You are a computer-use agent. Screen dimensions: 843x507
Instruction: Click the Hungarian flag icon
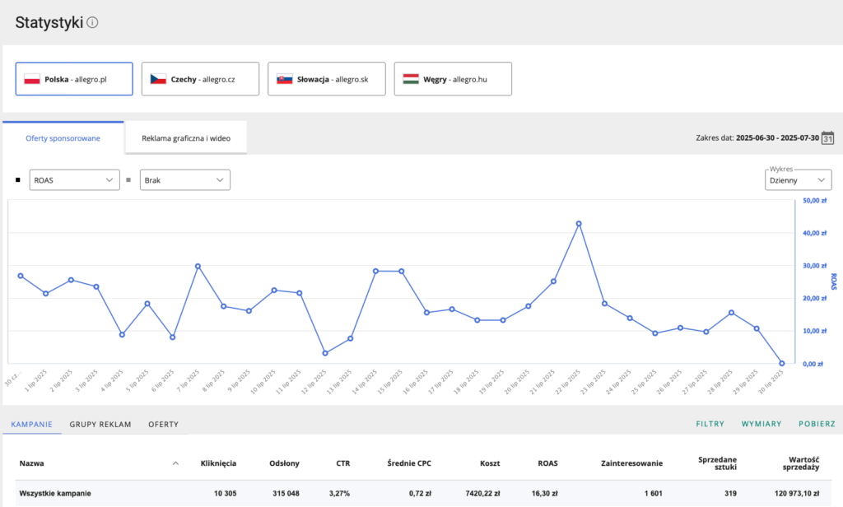tap(411, 79)
